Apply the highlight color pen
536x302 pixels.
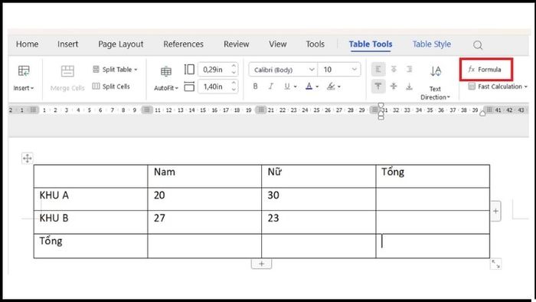point(331,86)
